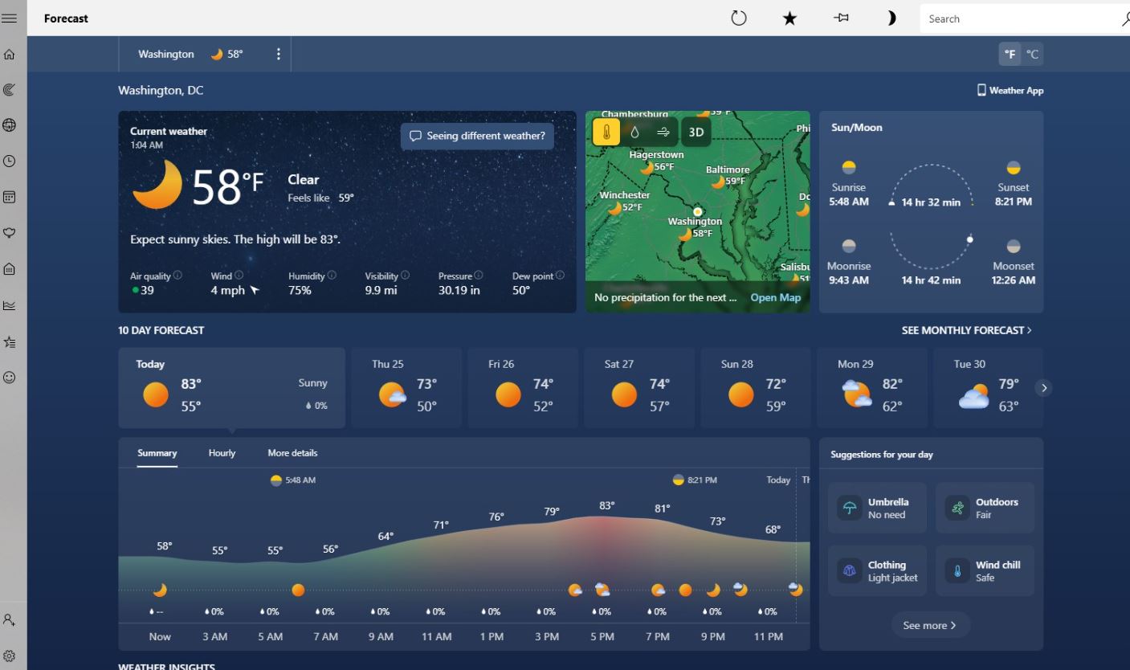The image size is (1130, 670).
Task: Open Hourly forecast via the clock icon
Action: (10, 161)
